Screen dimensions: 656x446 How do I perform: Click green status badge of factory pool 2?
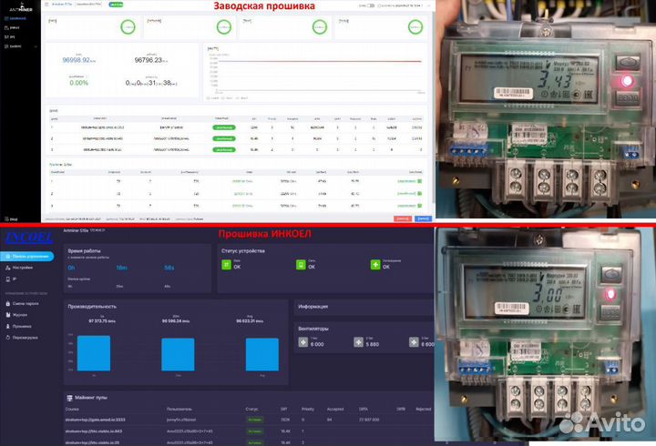[224, 138]
